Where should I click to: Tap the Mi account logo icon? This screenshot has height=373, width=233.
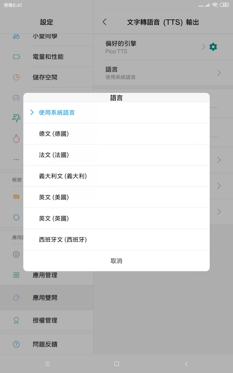pyautogui.click(x=16, y=197)
